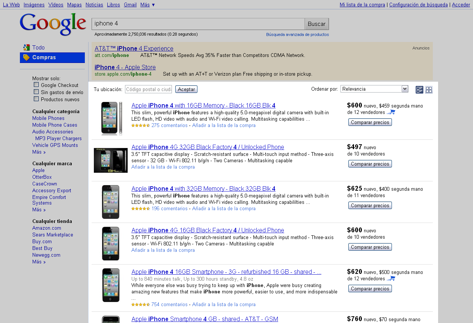Open thumbnail of iPhone 4G 32GB Black Factory
The height and width of the screenshot is (323, 473).
tap(111, 160)
